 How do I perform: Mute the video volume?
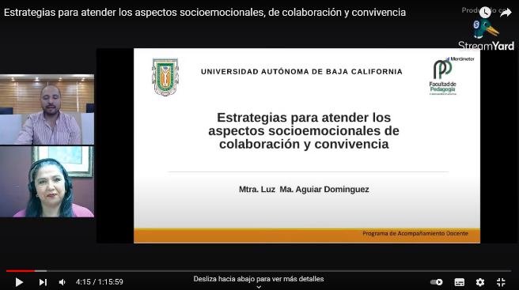coord(62,282)
